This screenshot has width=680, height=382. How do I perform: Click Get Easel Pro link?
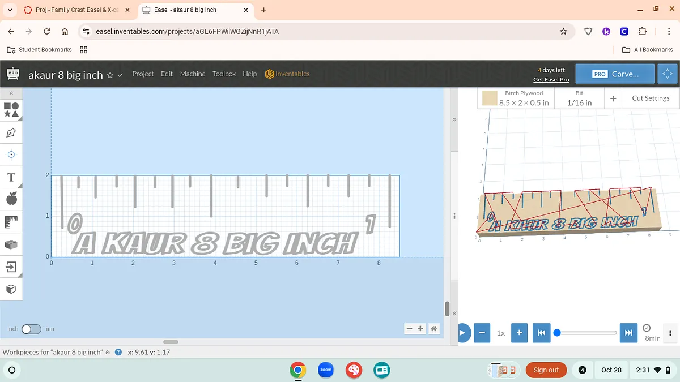coord(551,79)
